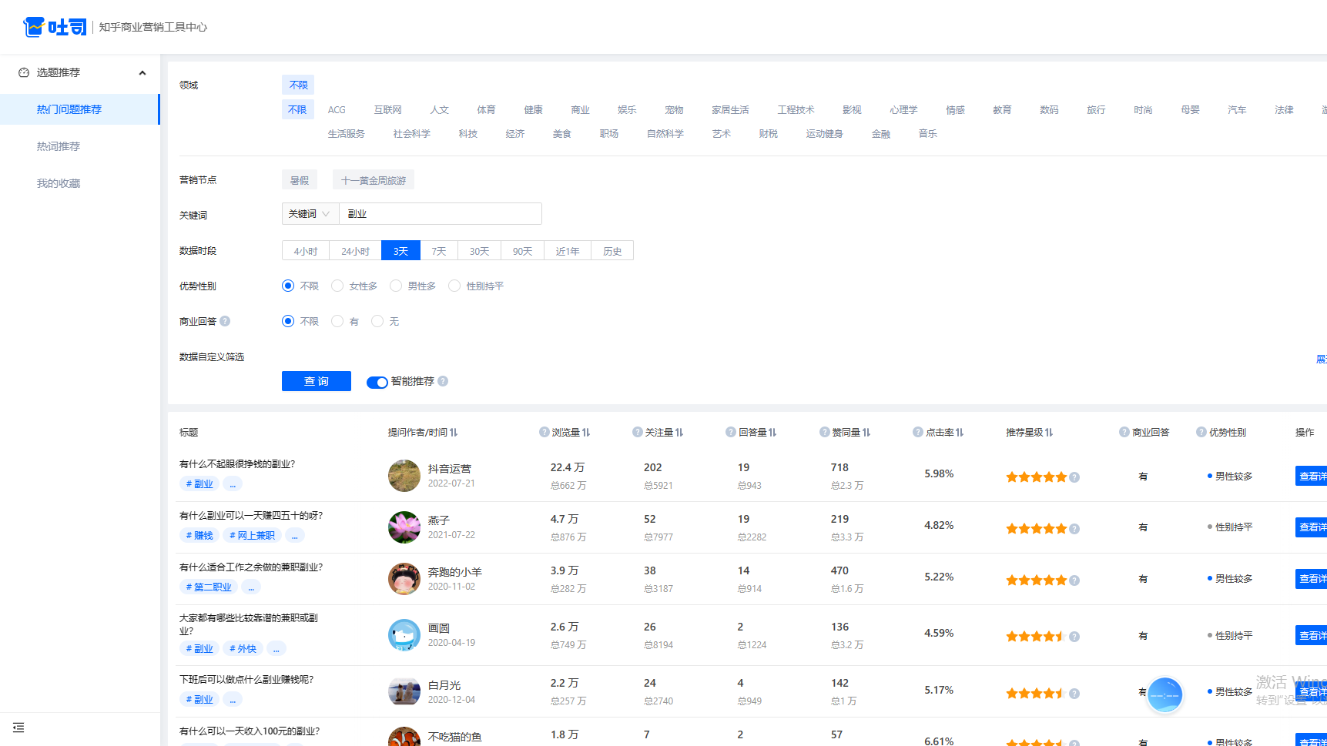
Task: Click the floating blue assistant icon
Action: pos(1164,695)
